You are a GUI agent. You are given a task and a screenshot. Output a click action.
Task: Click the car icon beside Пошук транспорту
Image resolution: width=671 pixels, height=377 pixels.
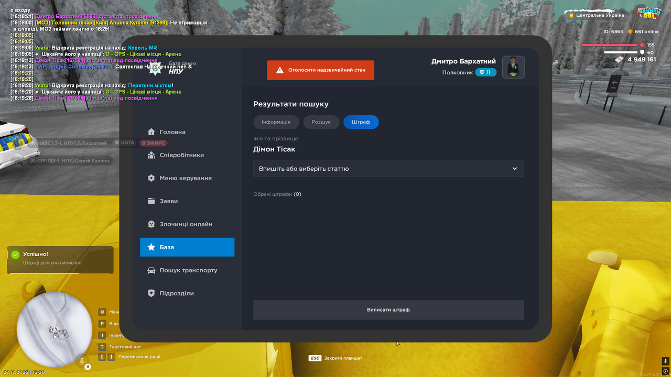coord(151,270)
